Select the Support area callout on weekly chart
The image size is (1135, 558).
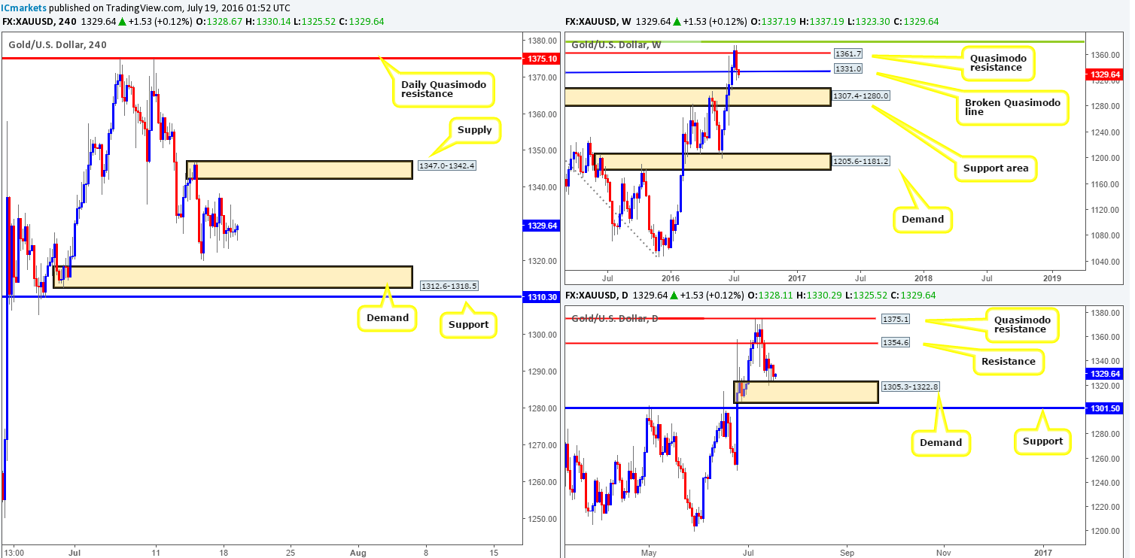coord(995,168)
